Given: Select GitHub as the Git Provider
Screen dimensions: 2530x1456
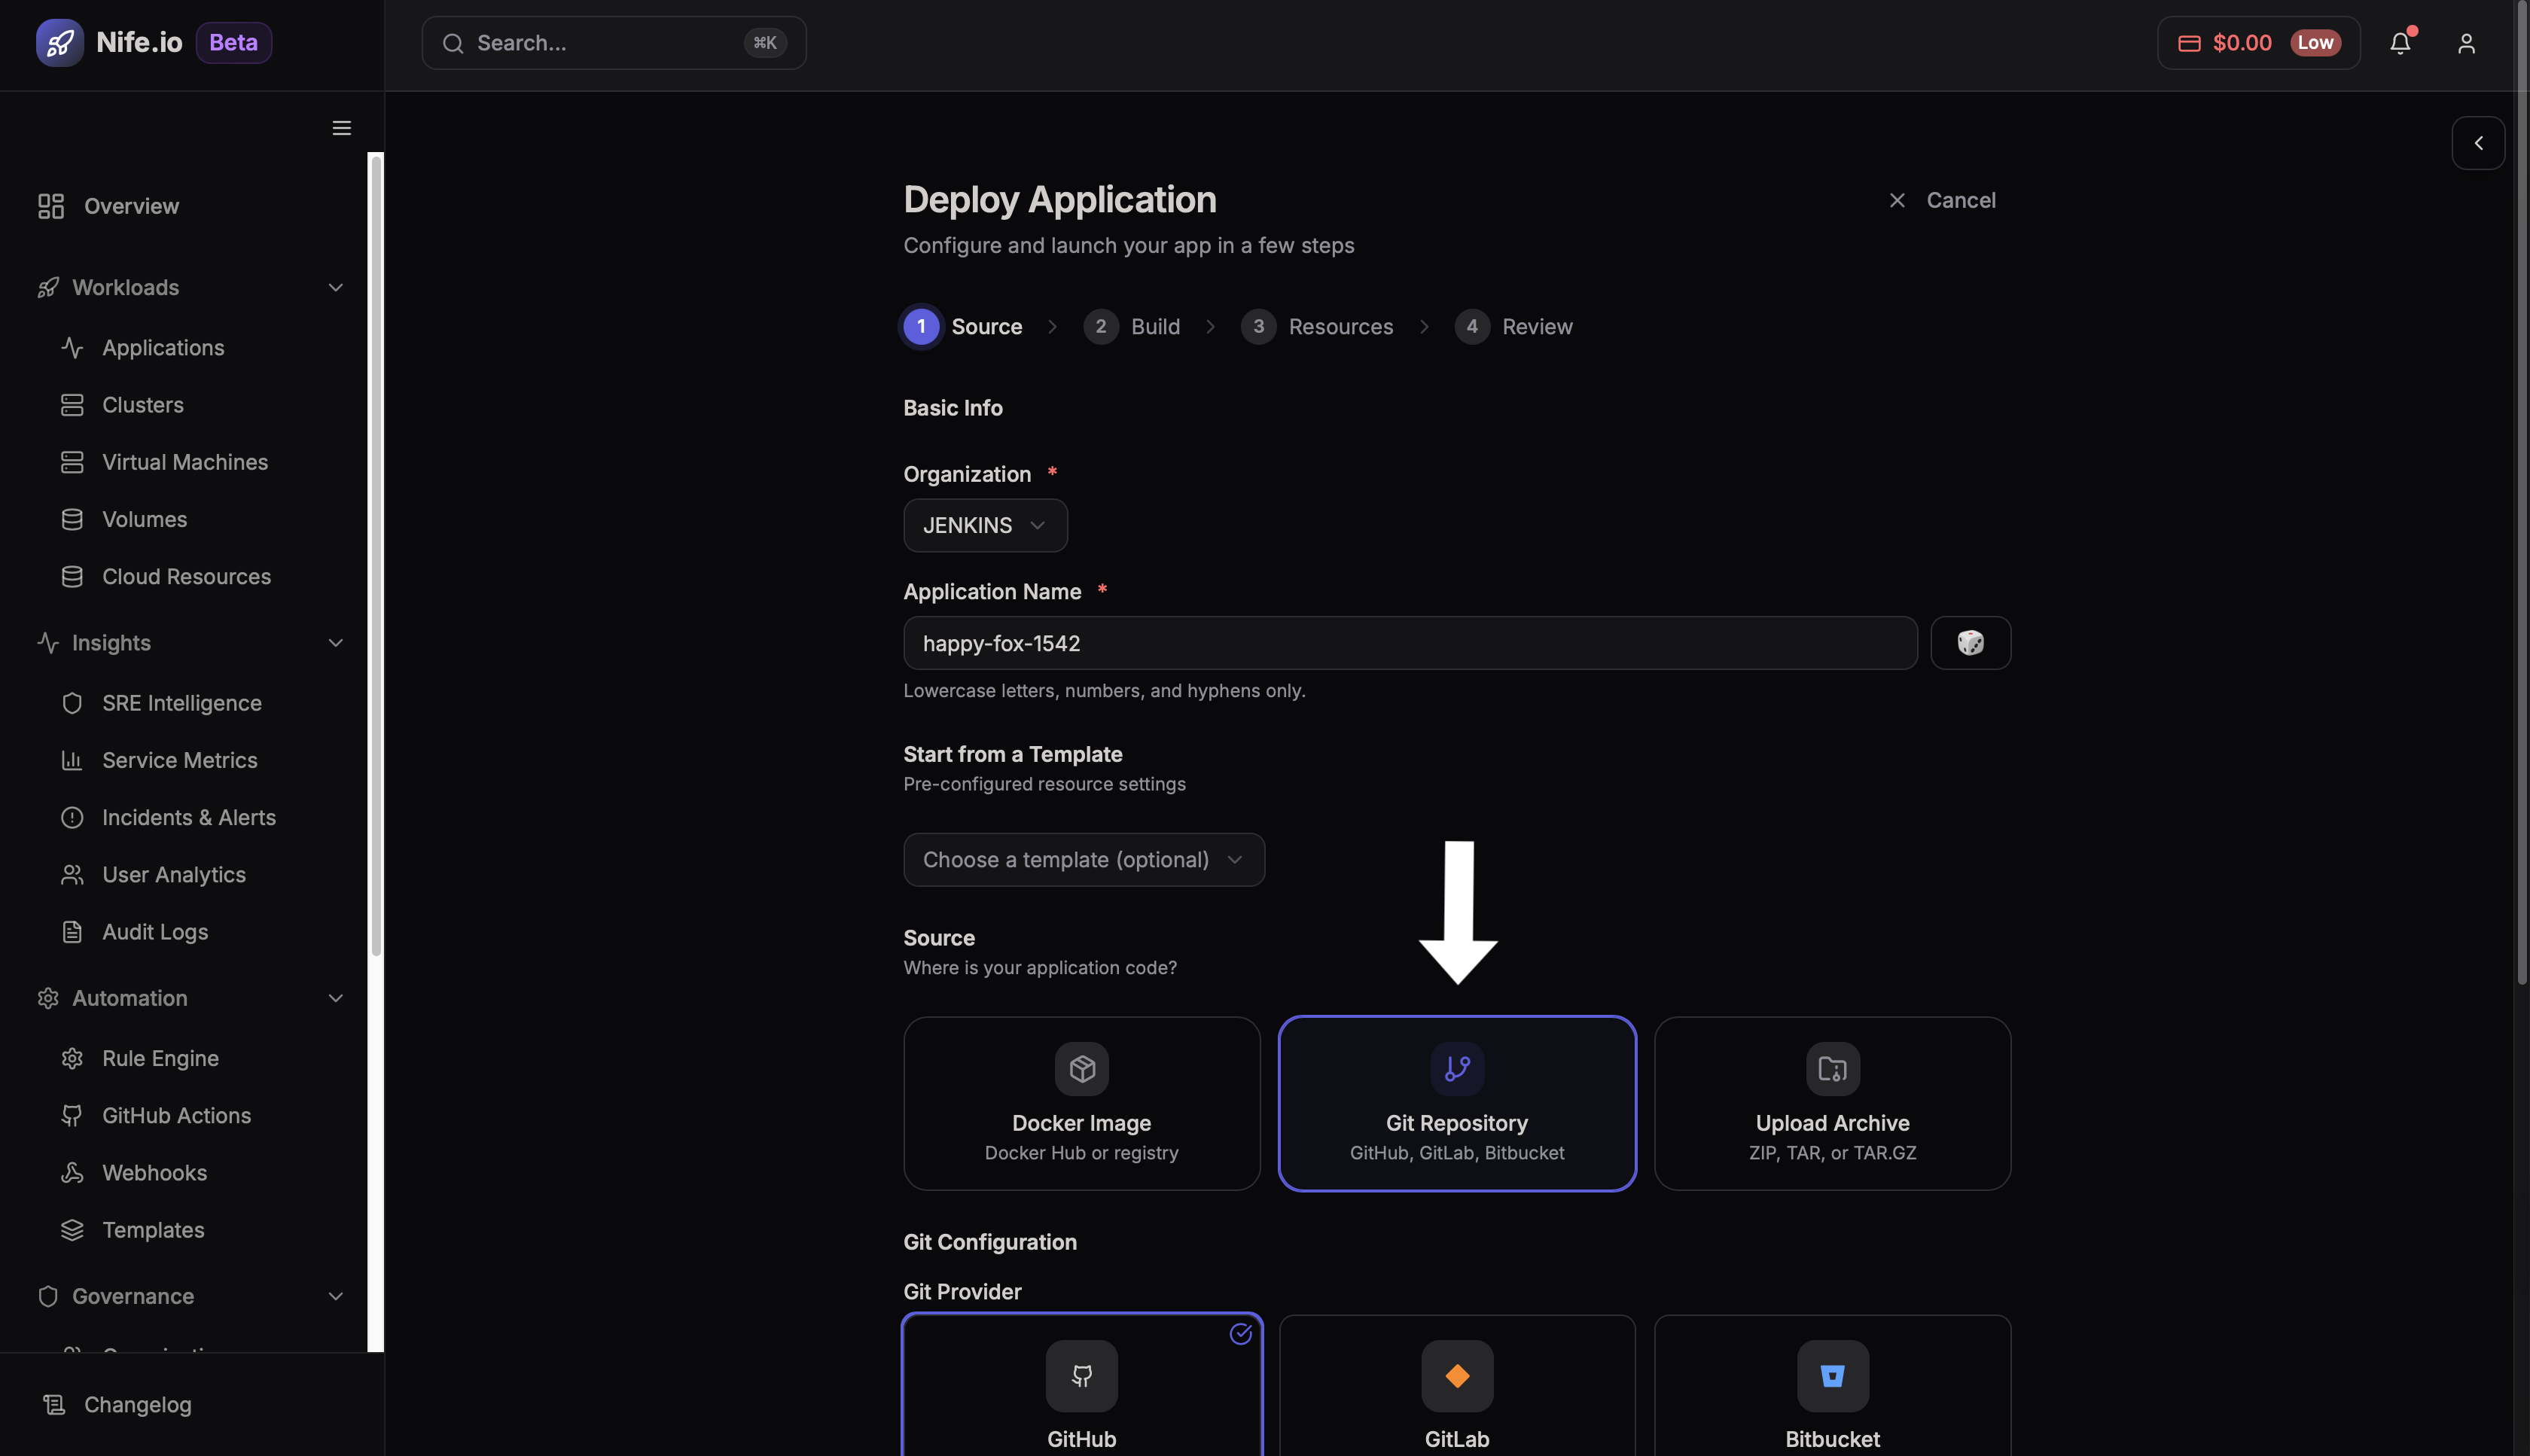Looking at the screenshot, I should [1081, 1390].
